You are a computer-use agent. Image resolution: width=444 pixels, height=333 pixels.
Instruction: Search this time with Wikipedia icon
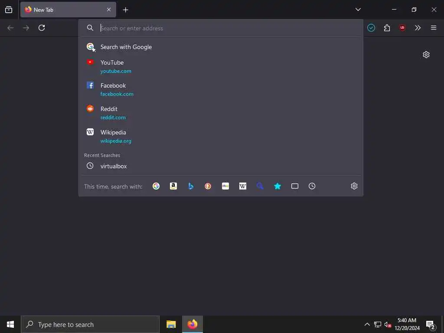click(x=243, y=186)
